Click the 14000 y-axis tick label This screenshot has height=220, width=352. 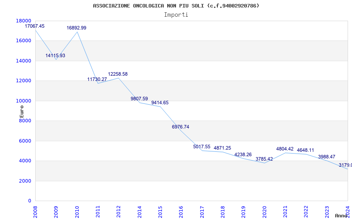[x=24, y=61]
